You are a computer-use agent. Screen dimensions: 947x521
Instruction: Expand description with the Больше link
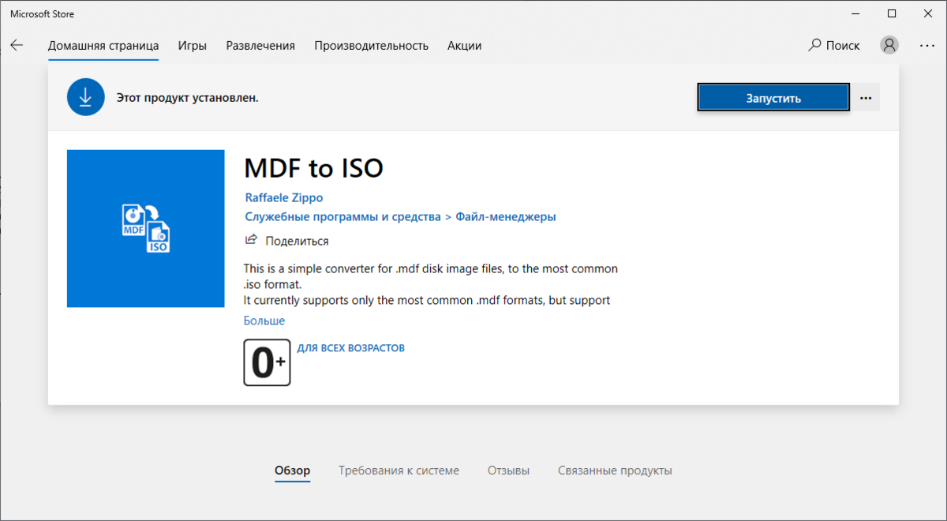tap(264, 320)
